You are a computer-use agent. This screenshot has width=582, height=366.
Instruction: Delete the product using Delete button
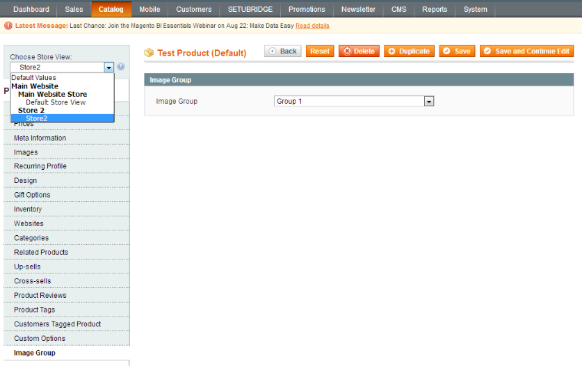(359, 51)
